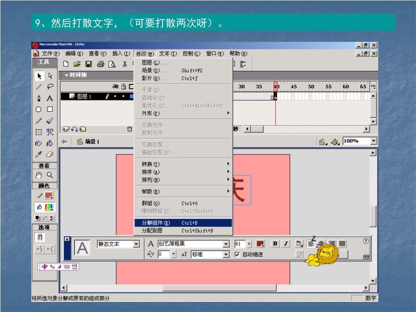
Task: Select the Ink Bottle tool
Action: point(39,143)
